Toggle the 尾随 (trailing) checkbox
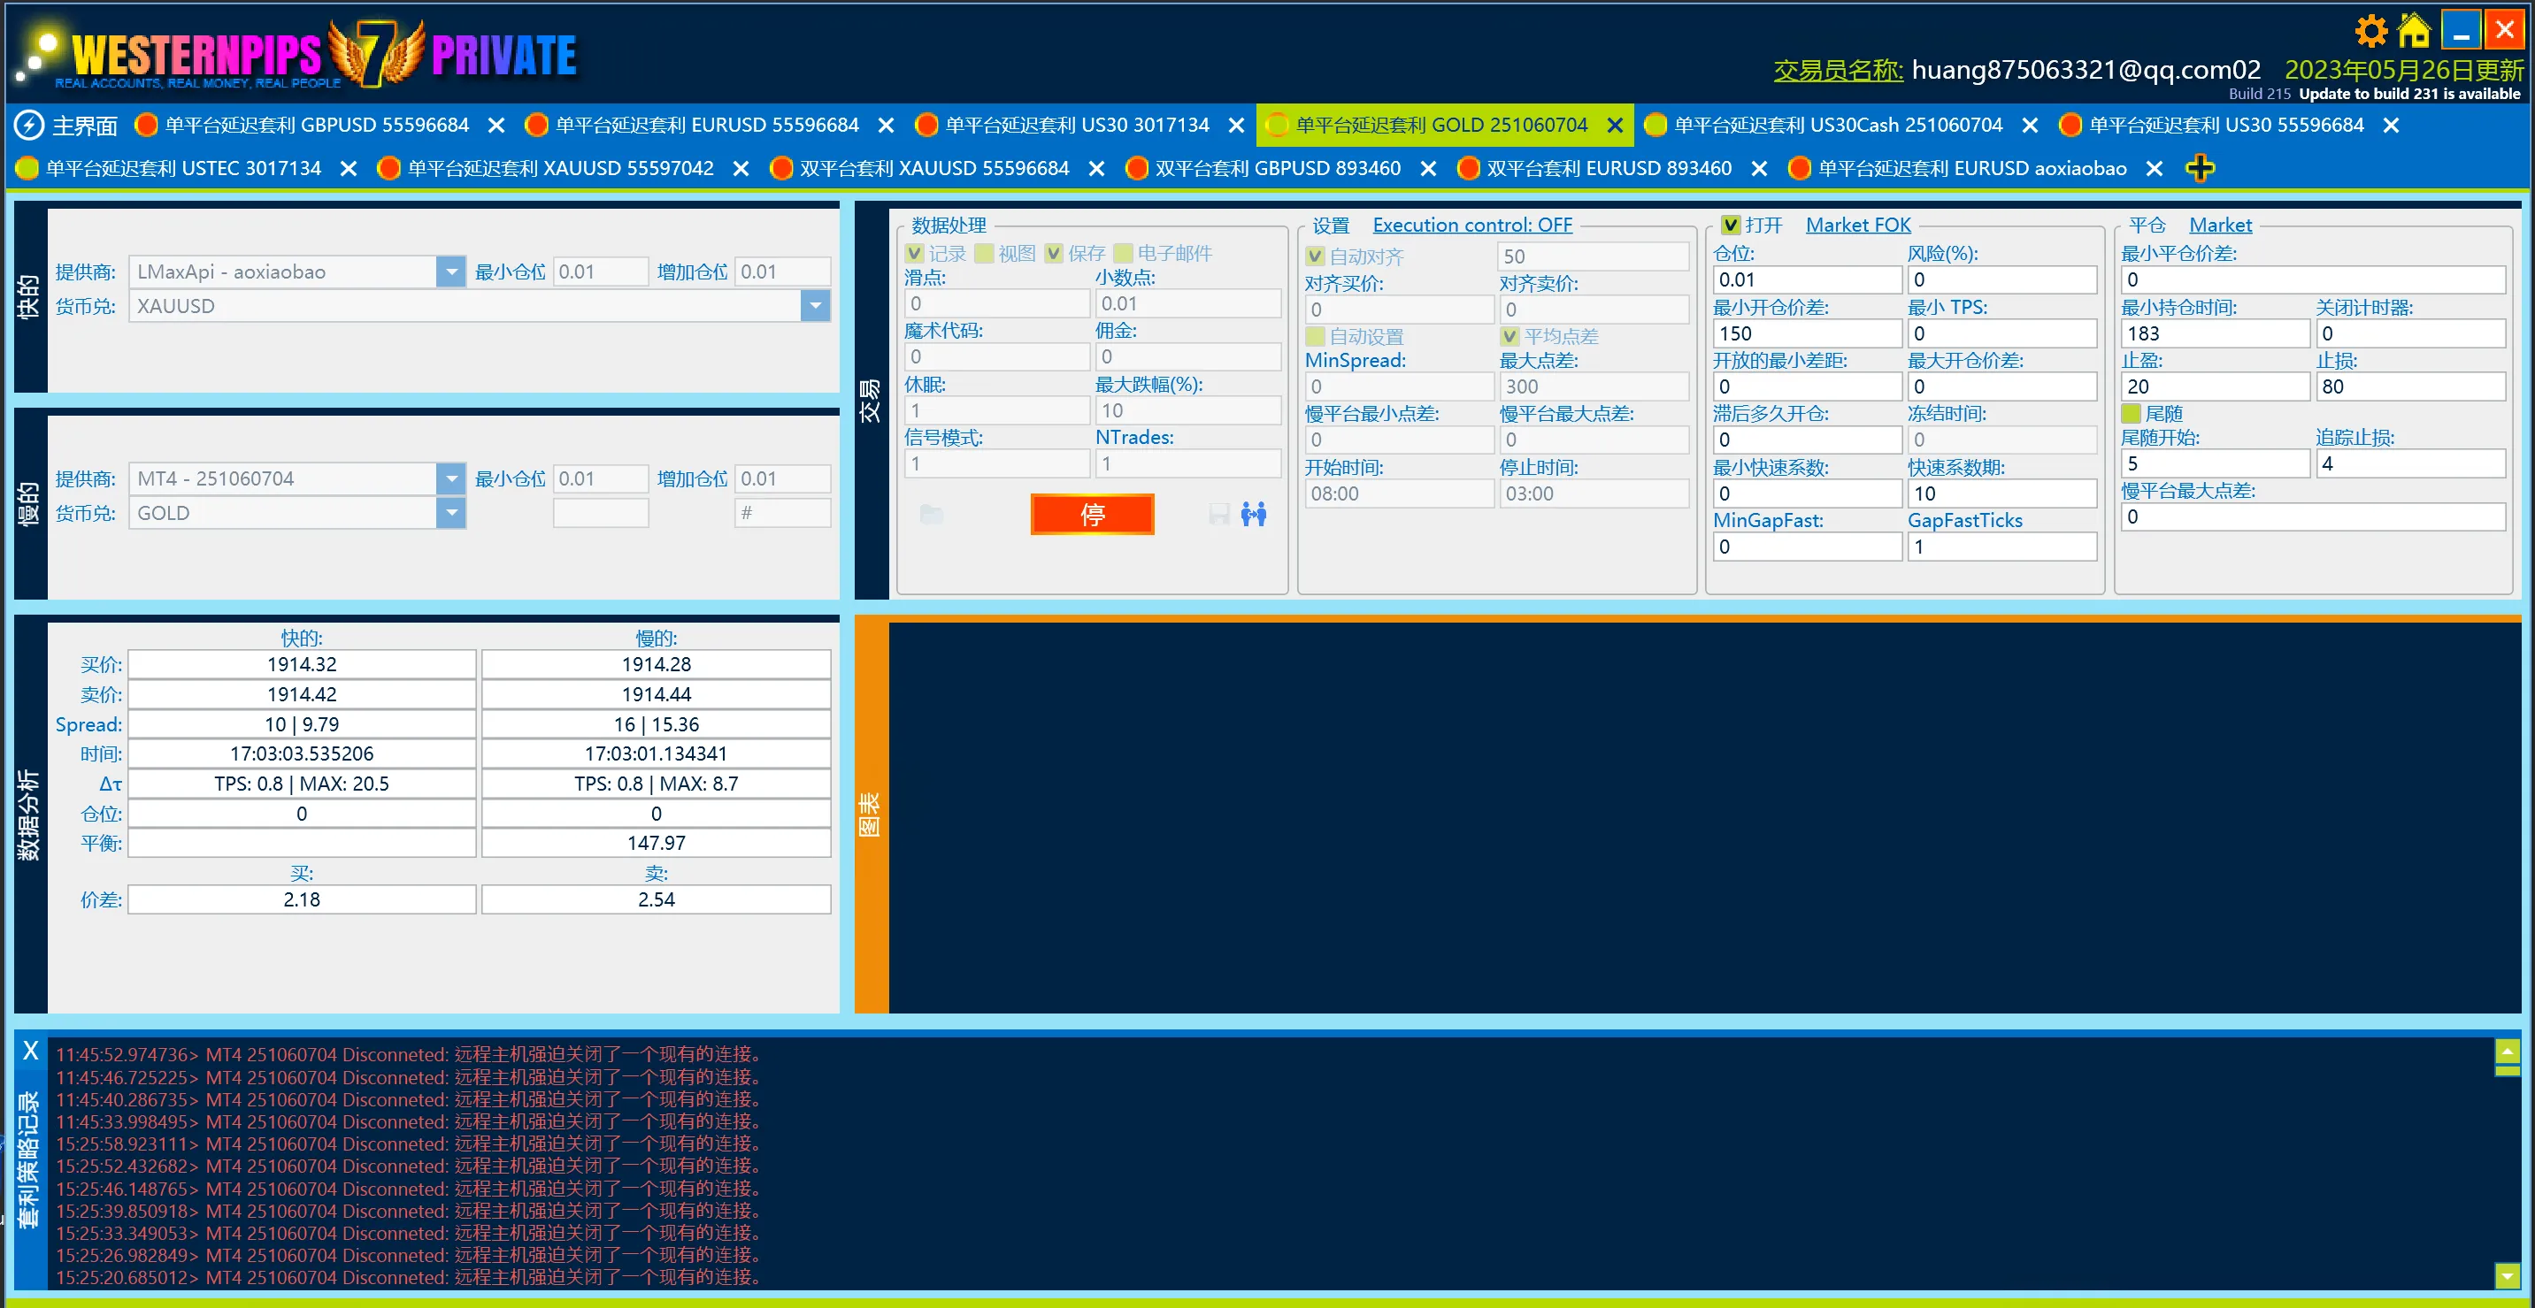This screenshot has width=2535, height=1308. coord(2132,414)
